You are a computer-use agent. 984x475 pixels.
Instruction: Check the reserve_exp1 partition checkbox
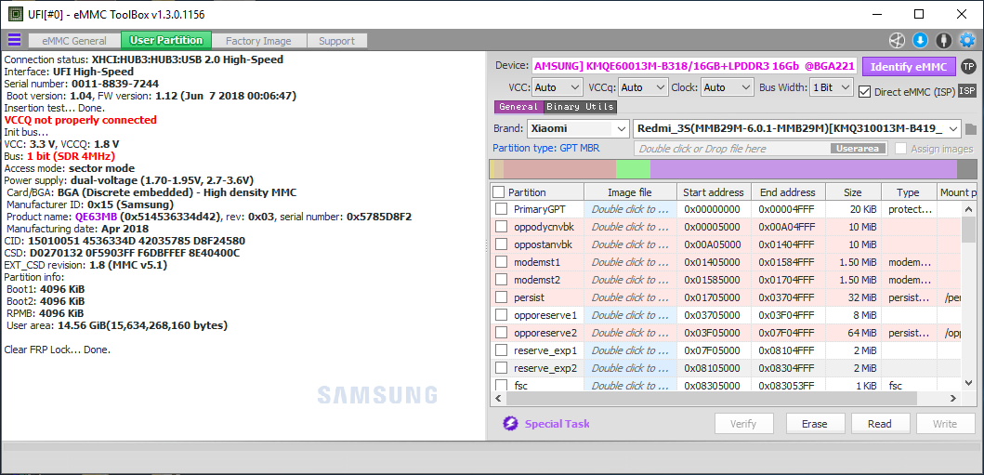coord(501,350)
